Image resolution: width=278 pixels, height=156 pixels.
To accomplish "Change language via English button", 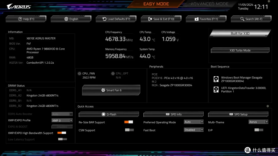I will pos(71,19).
